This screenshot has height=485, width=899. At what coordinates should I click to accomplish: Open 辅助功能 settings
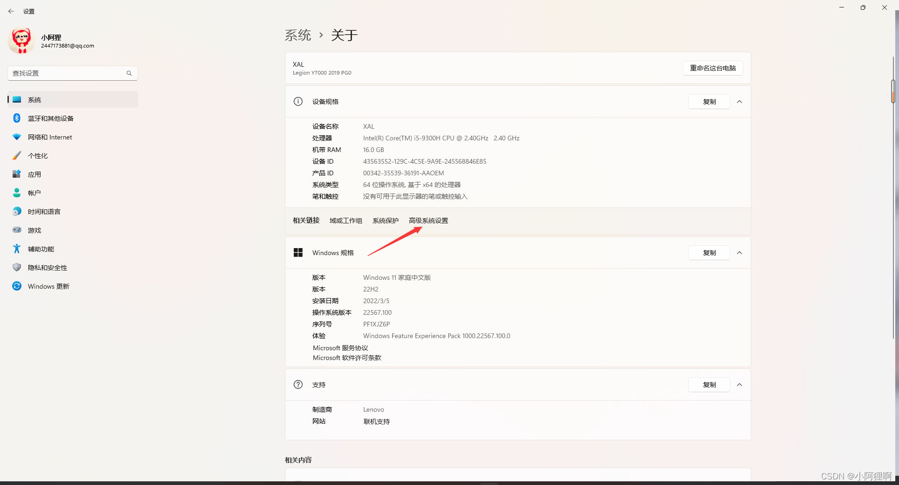point(40,249)
